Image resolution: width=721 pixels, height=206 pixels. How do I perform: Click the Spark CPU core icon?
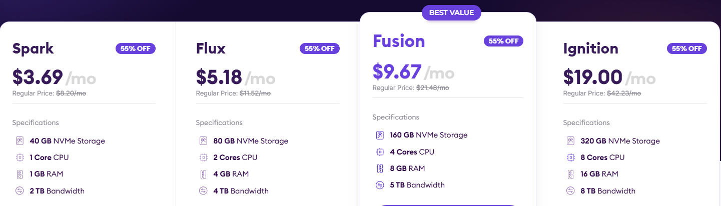click(x=20, y=157)
